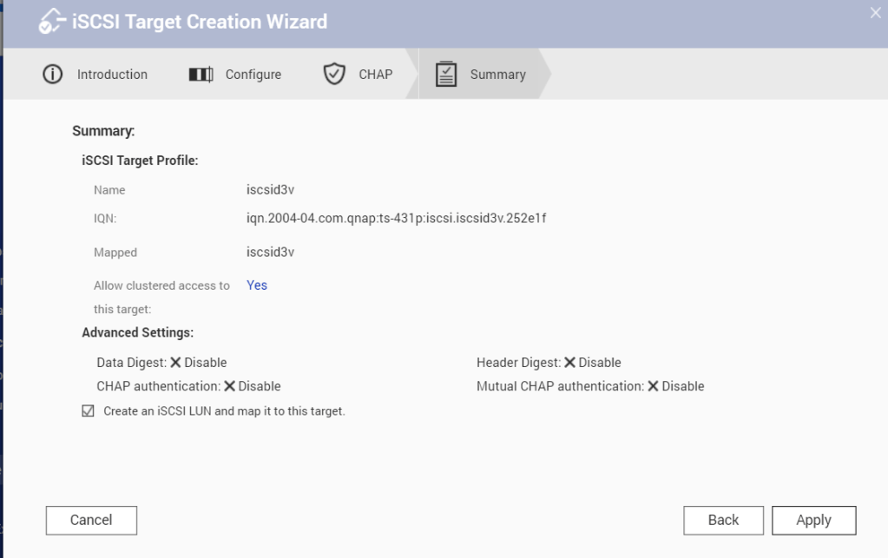This screenshot has height=558, width=888.
Task: Switch to the Configure step label
Action: [253, 75]
